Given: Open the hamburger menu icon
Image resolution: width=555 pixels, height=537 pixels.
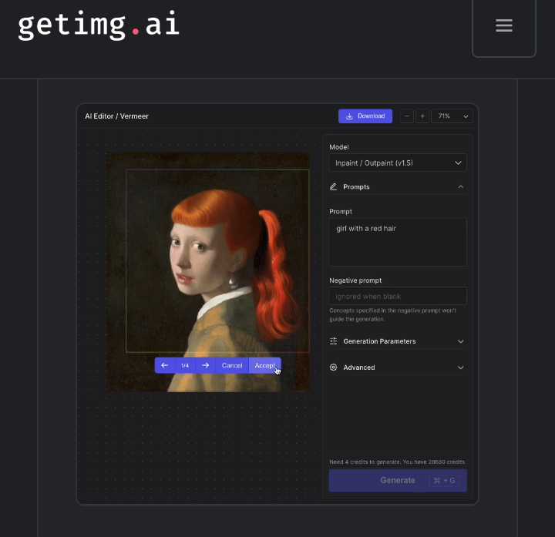Looking at the screenshot, I should point(503,25).
